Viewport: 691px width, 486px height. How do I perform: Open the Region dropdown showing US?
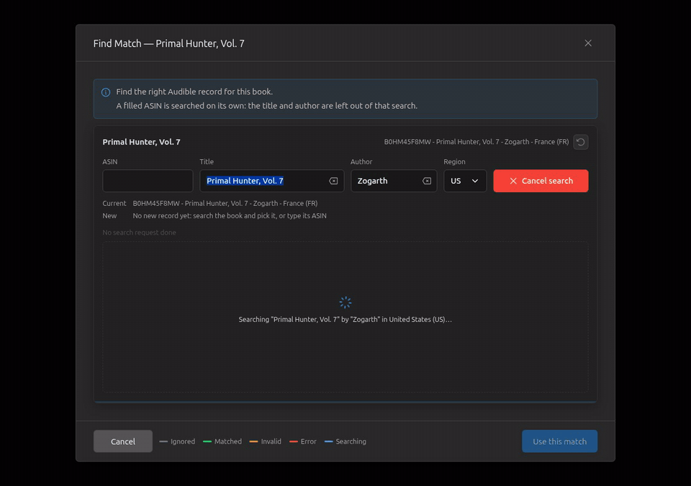tap(465, 181)
